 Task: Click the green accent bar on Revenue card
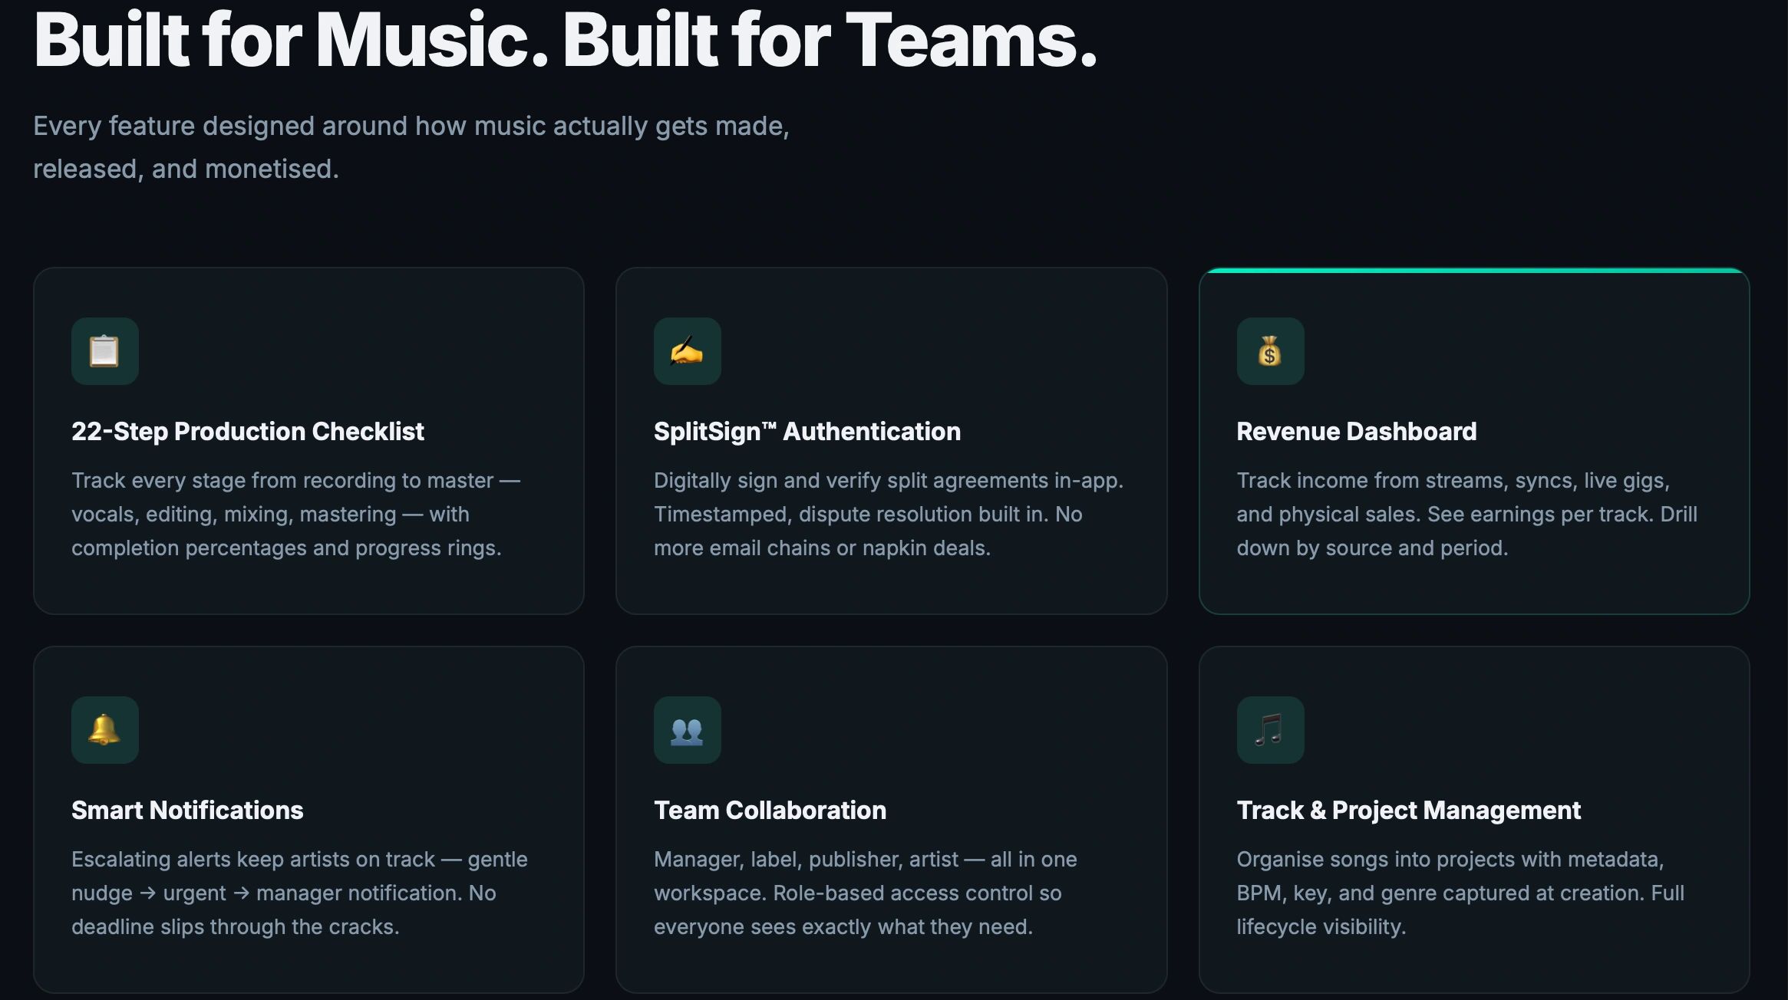[x=1473, y=271]
